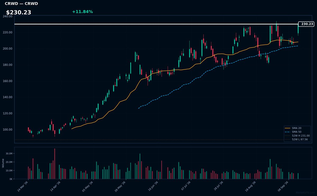The image size is (317, 196).
Task: Click the 16 Jun '26 date label
Action: click(153, 186)
